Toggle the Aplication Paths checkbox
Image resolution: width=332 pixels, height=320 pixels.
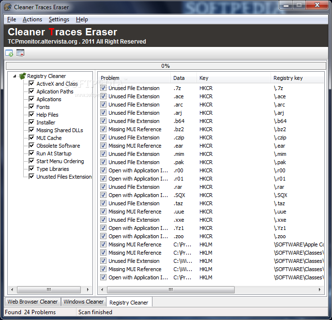click(31, 91)
